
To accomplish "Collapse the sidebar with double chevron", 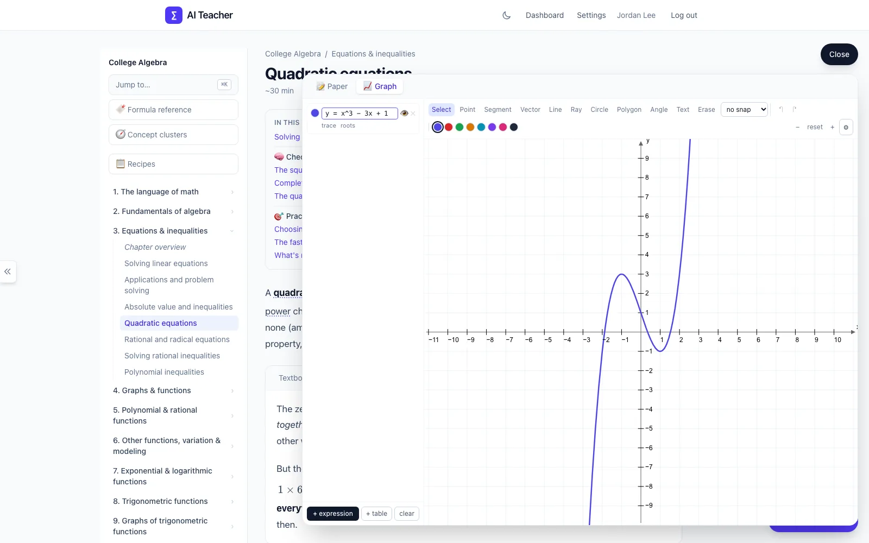I will click(x=8, y=271).
